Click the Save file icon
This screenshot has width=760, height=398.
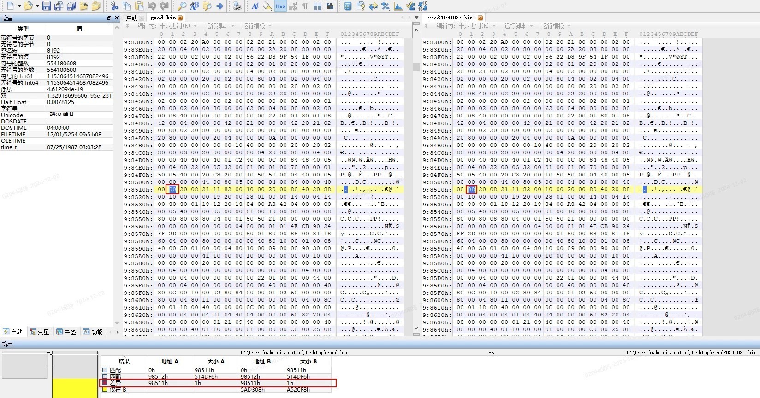[46, 6]
